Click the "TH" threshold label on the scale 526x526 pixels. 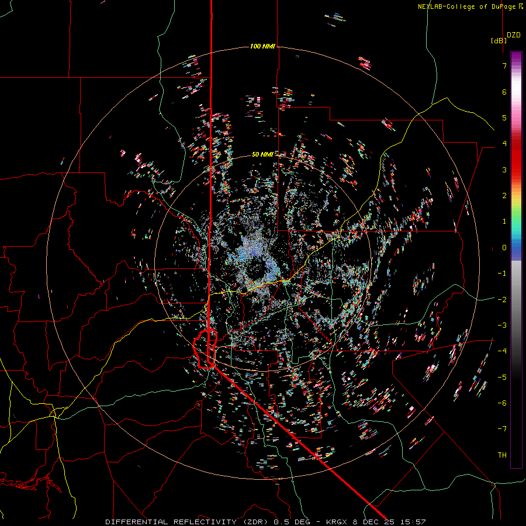tap(502, 455)
